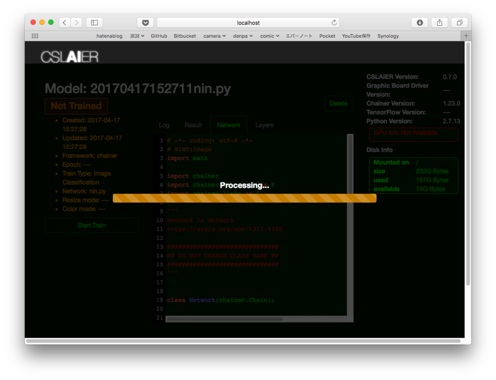496x380 pixels.
Task: Go back with Safari back arrow
Action: click(64, 22)
